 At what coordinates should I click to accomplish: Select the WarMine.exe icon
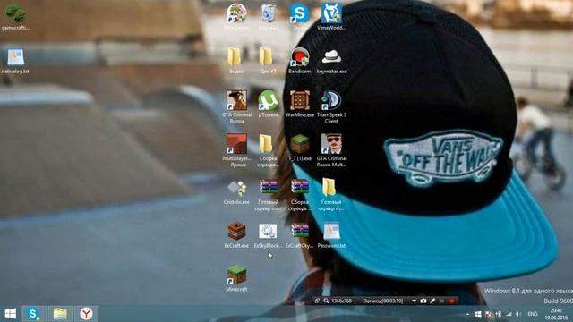[300, 100]
